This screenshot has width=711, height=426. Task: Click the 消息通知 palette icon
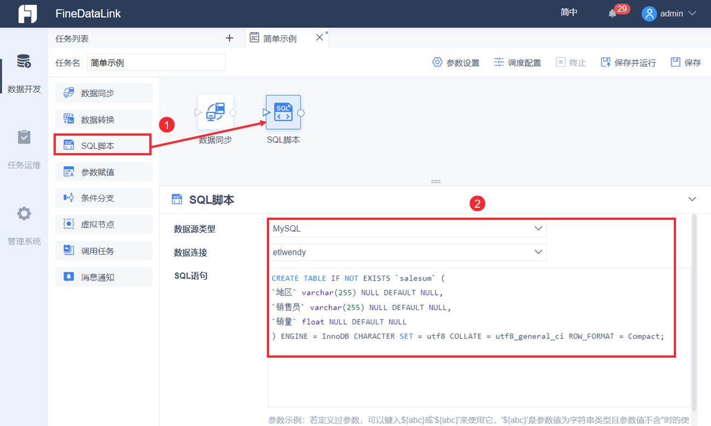click(x=69, y=277)
